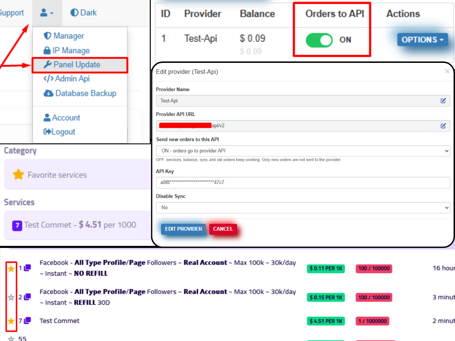
Task: Copy service ID 7 using its copy icon
Action: click(27, 320)
